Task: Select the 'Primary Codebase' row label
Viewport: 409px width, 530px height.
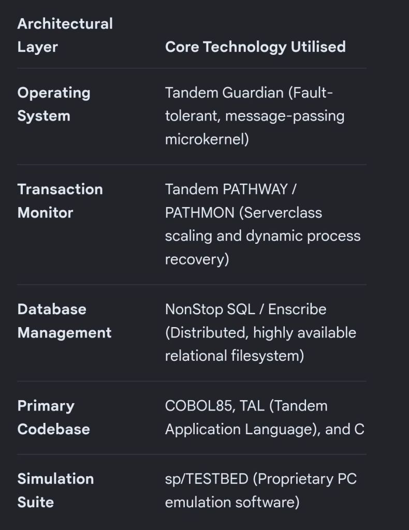Action: 53,418
